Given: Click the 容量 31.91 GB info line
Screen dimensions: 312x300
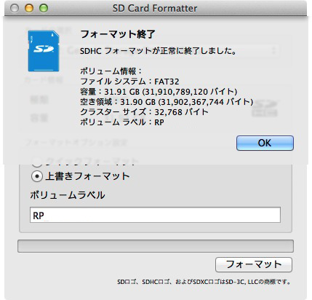Looking at the screenshot, I should [x=159, y=92].
